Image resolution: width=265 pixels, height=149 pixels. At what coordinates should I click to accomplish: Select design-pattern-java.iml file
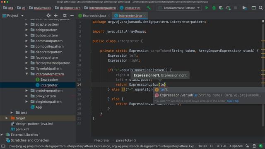point(34,124)
